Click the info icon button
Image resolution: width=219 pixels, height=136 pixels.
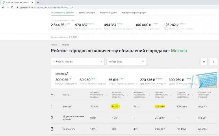point(204,62)
